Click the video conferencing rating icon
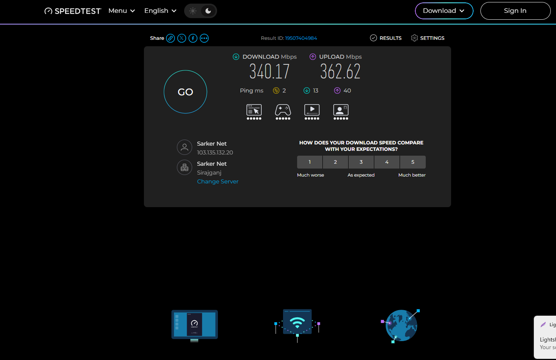The width and height of the screenshot is (556, 360). pos(341,112)
